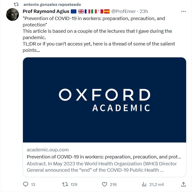
Task: Click the 21,2 mil views count
Action: point(157,185)
